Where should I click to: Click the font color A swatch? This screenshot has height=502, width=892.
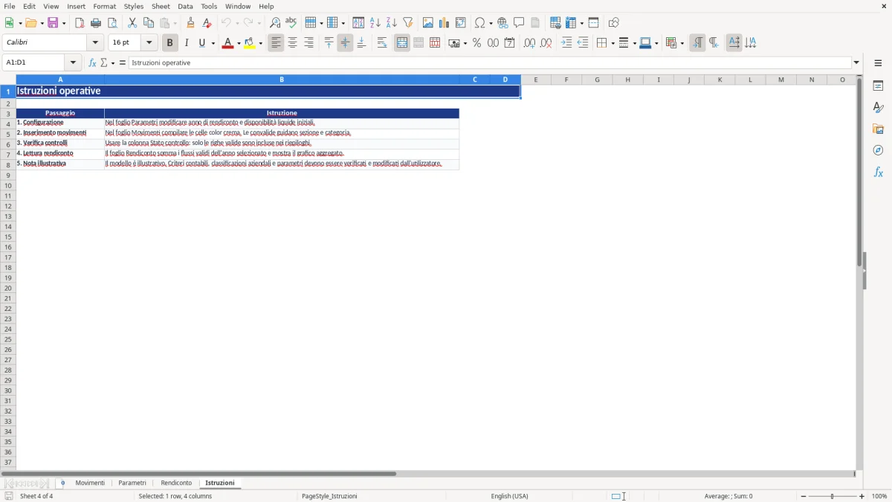[x=227, y=43]
